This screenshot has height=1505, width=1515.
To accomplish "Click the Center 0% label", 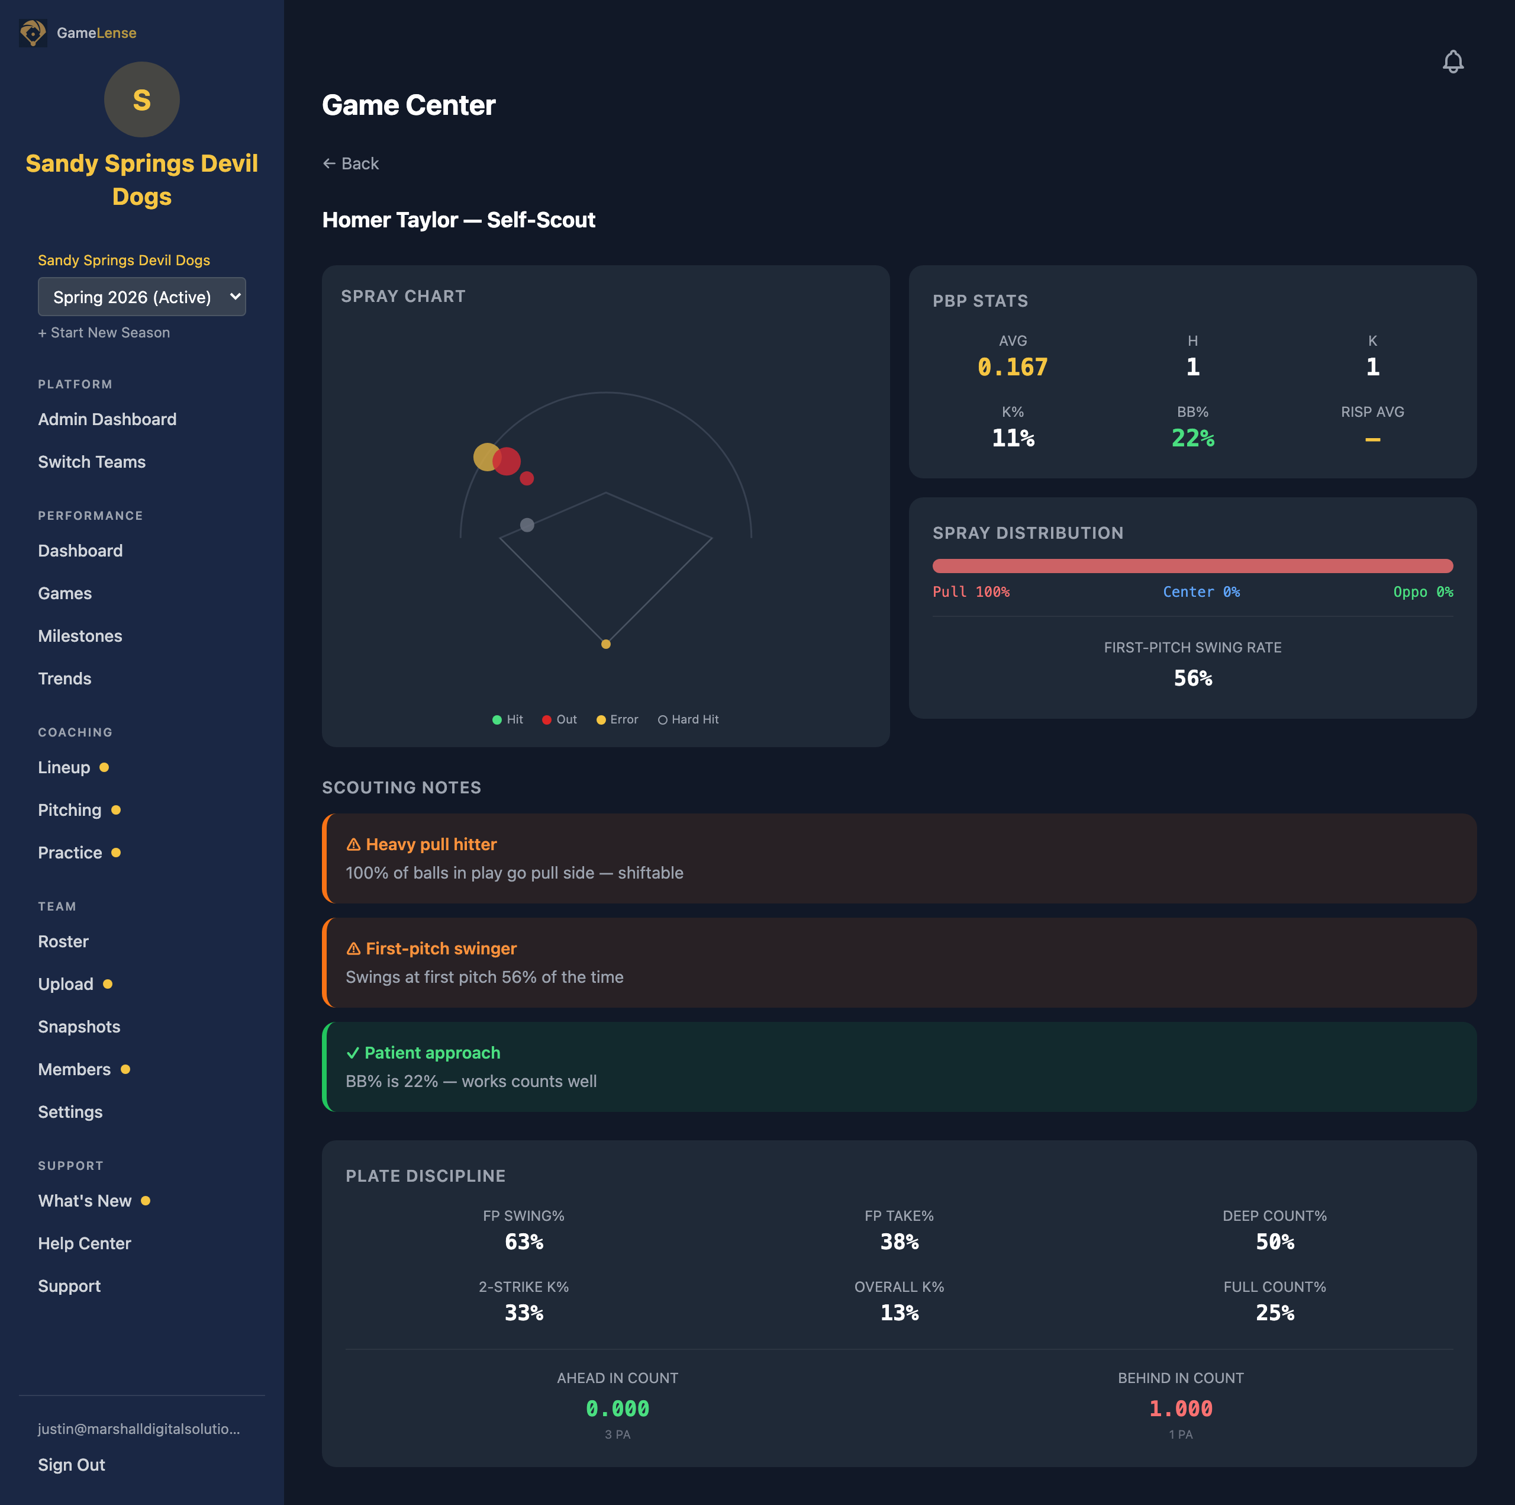I will 1201,591.
